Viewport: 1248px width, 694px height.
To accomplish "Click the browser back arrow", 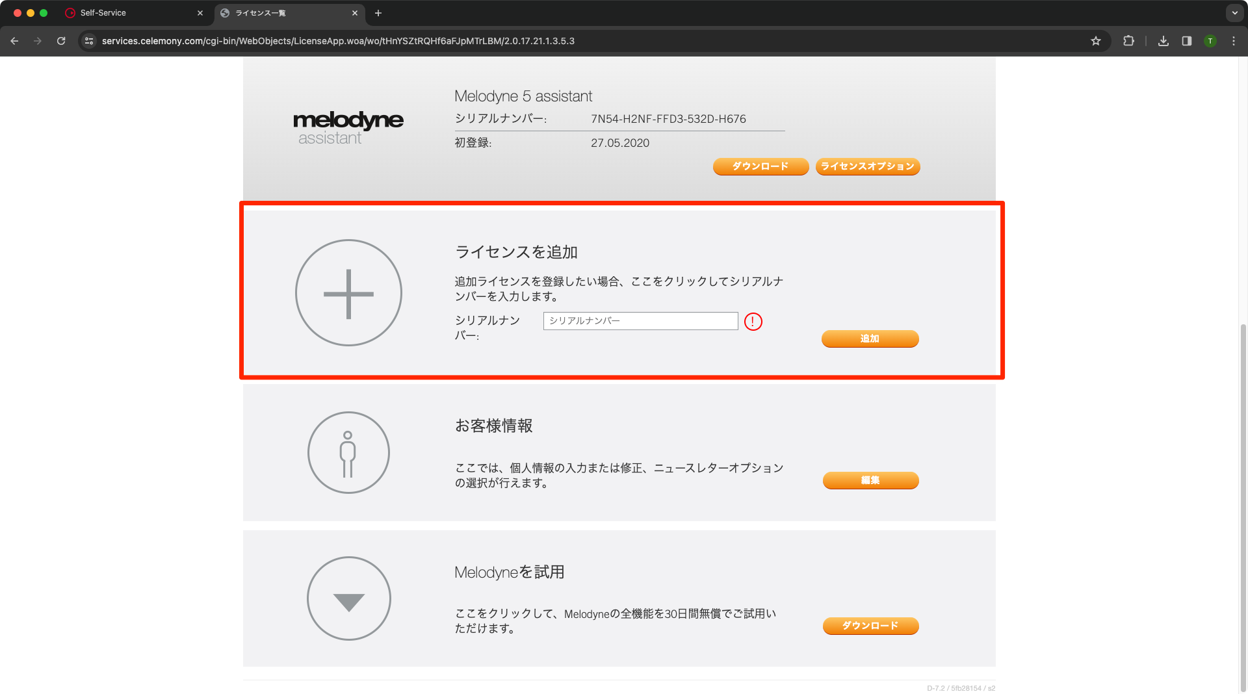I will pyautogui.click(x=14, y=41).
